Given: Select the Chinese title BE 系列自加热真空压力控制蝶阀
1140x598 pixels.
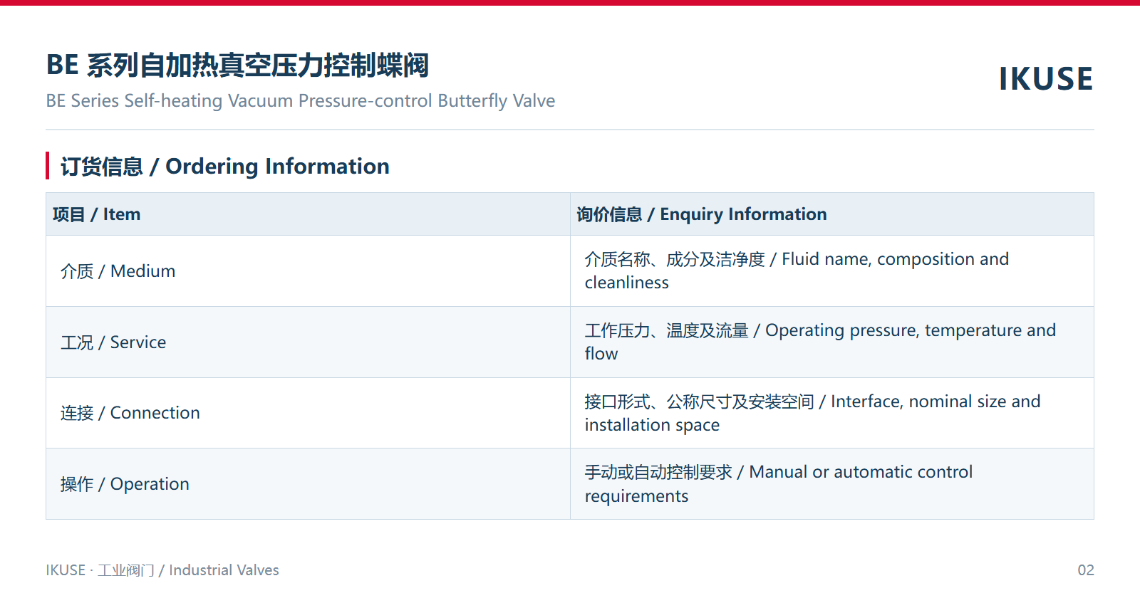Looking at the screenshot, I should (237, 65).
